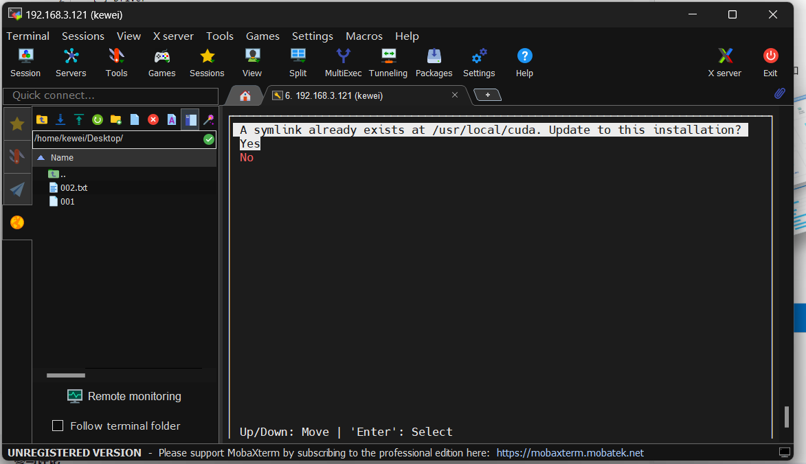Open the Games toolbar icon
Viewport: 806px width, 464px height.
162,62
